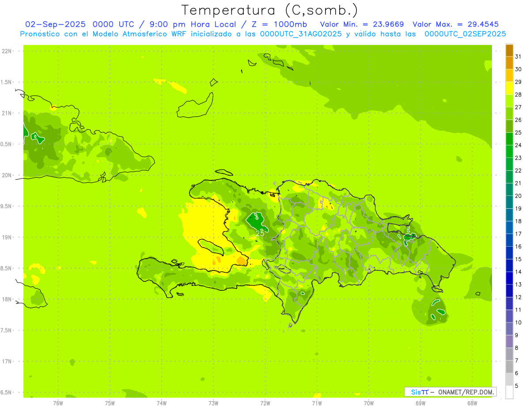The height and width of the screenshot is (409, 530).
Task: Click the '0000UTC_31AGO2025' initialization timestamp
Action: (301, 34)
